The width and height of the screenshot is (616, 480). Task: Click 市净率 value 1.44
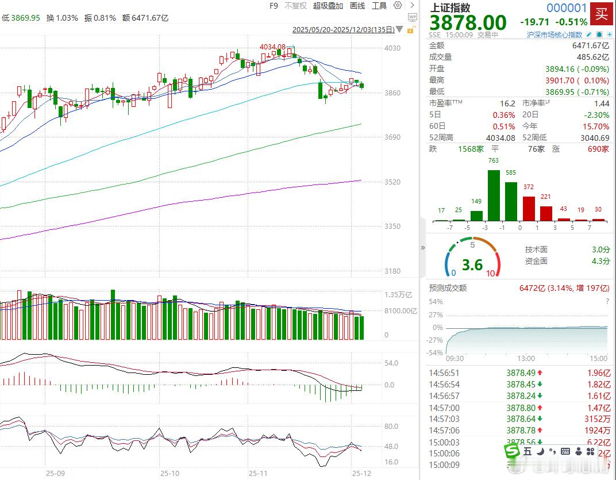tap(602, 103)
